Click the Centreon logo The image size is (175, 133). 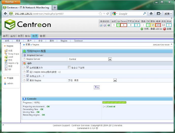click(28, 24)
